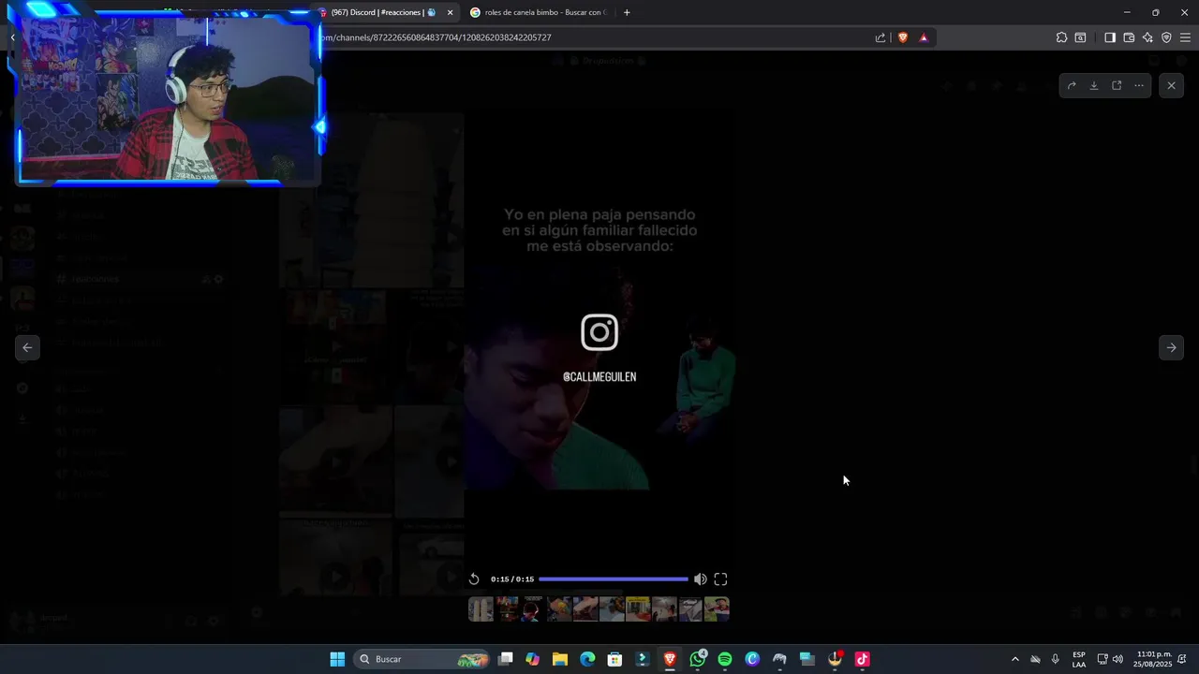Screen dimensions: 1199x674
Task: Open Brave Rewards triangle icon
Action: [x=924, y=37]
